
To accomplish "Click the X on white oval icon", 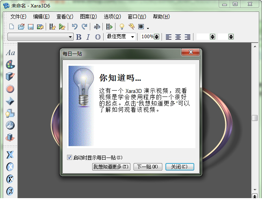I will point(10,179).
